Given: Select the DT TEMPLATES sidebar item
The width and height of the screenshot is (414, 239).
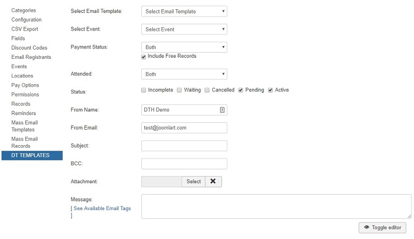Looking at the screenshot, I should [32, 155].
